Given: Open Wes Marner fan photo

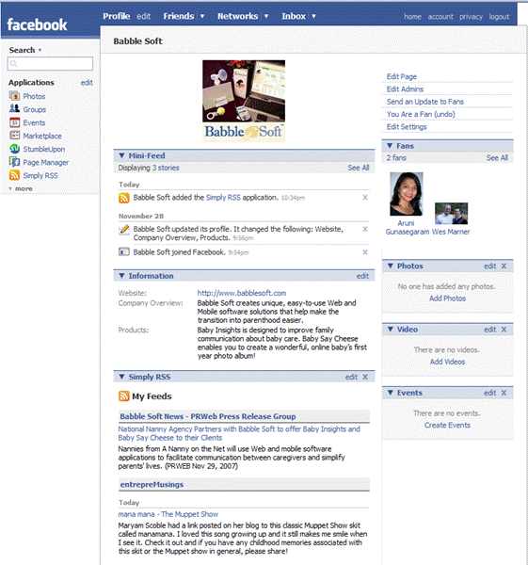Looking at the screenshot, I should [451, 214].
